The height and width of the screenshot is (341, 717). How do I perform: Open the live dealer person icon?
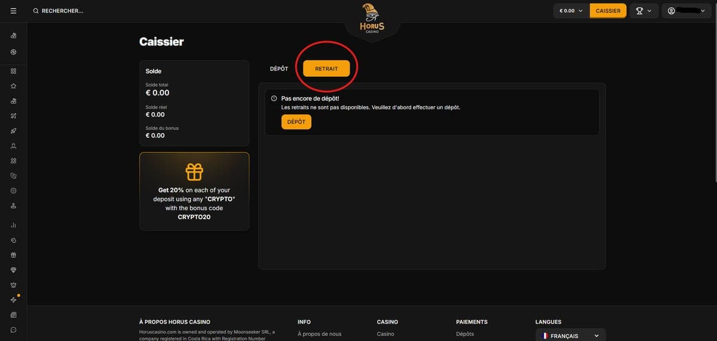13,146
